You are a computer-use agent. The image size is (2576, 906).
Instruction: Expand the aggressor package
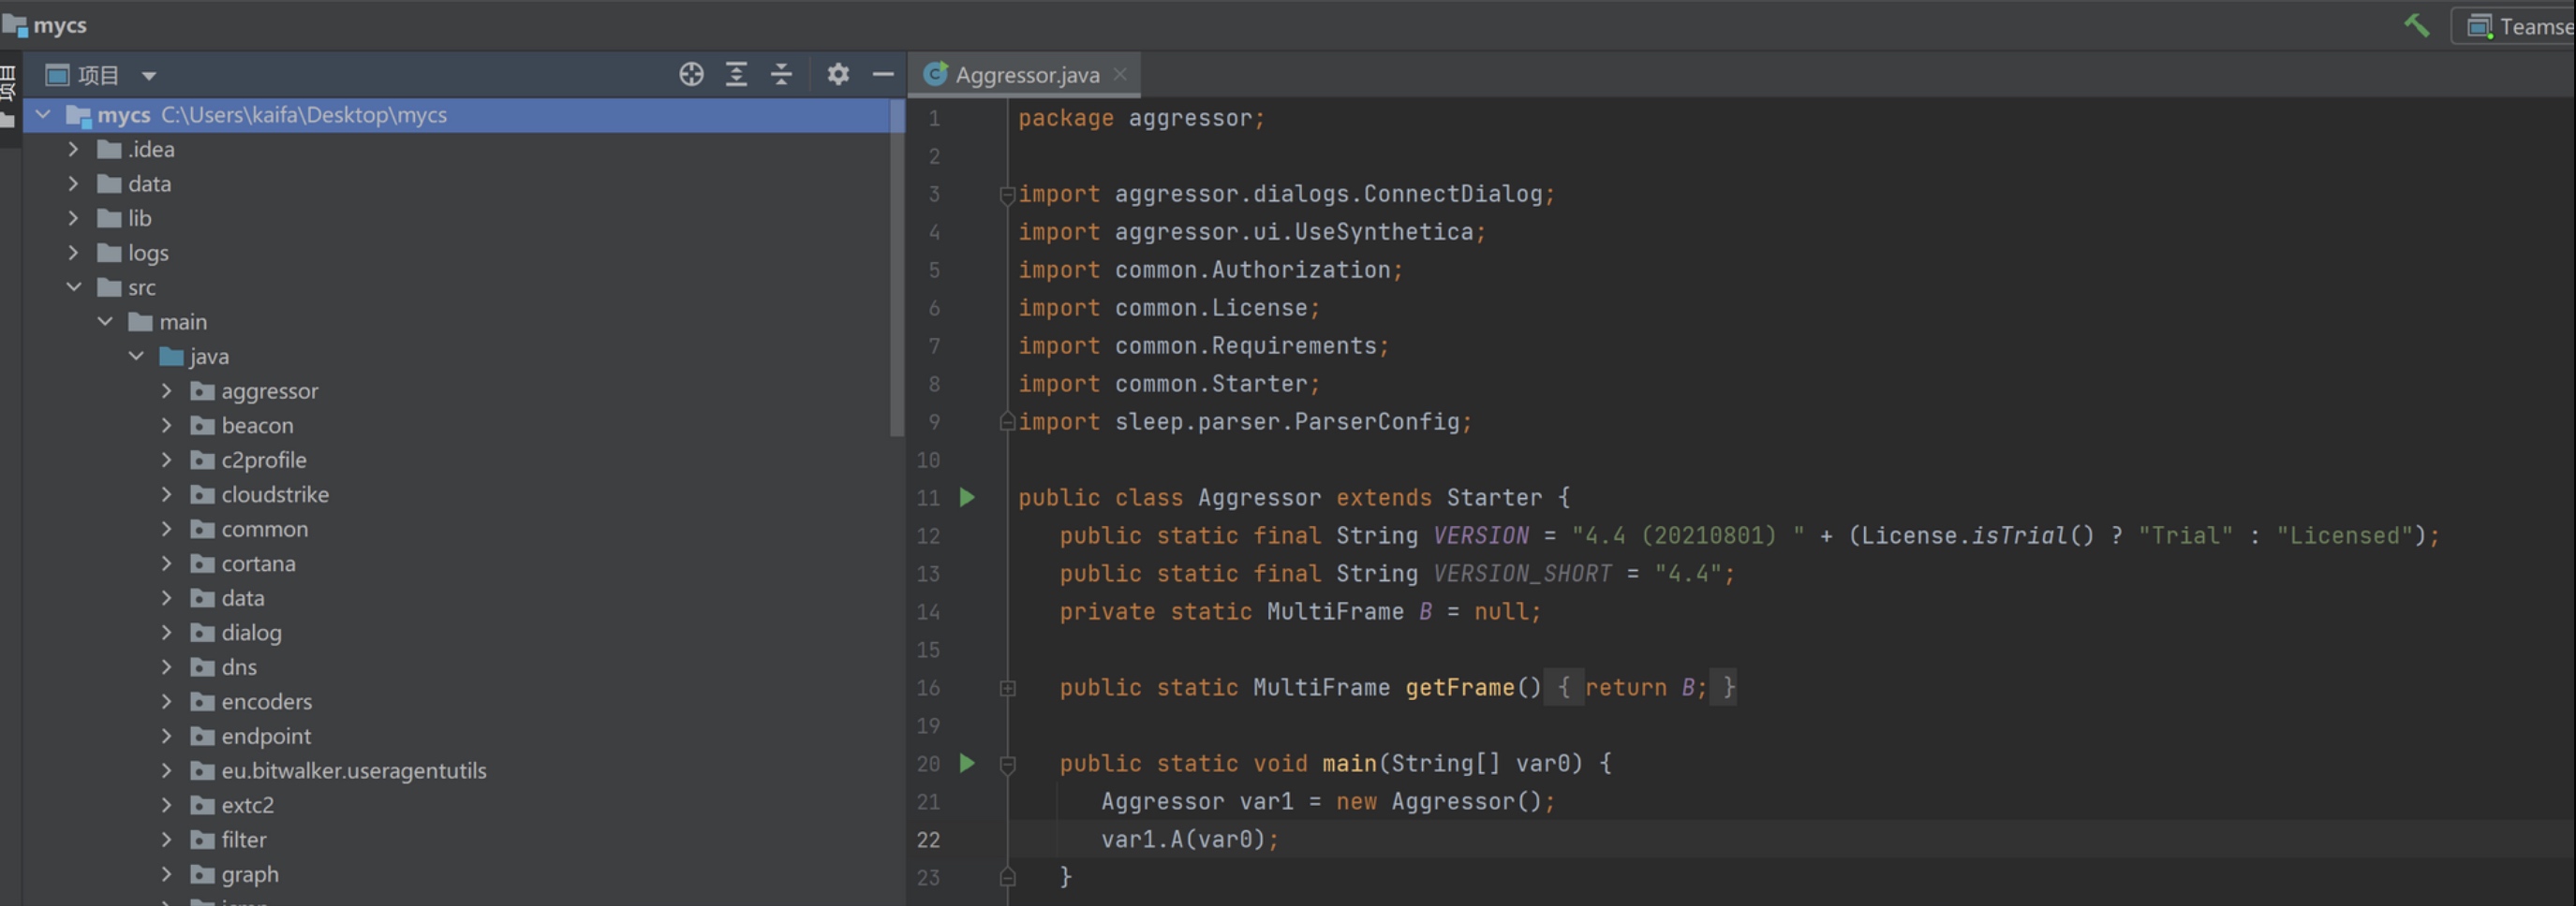point(167,391)
